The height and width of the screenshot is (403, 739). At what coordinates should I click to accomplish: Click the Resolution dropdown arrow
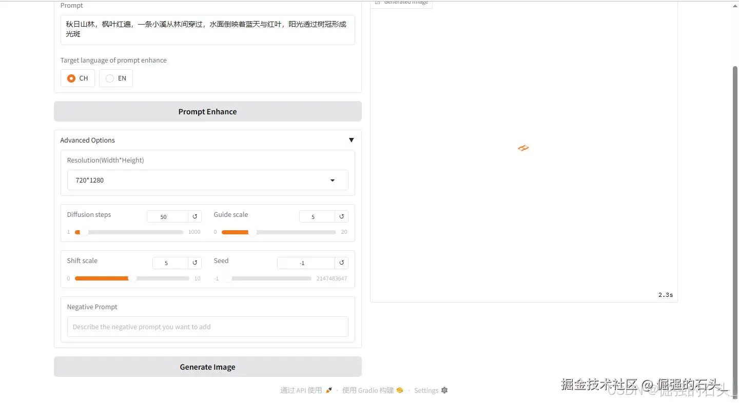click(x=333, y=180)
